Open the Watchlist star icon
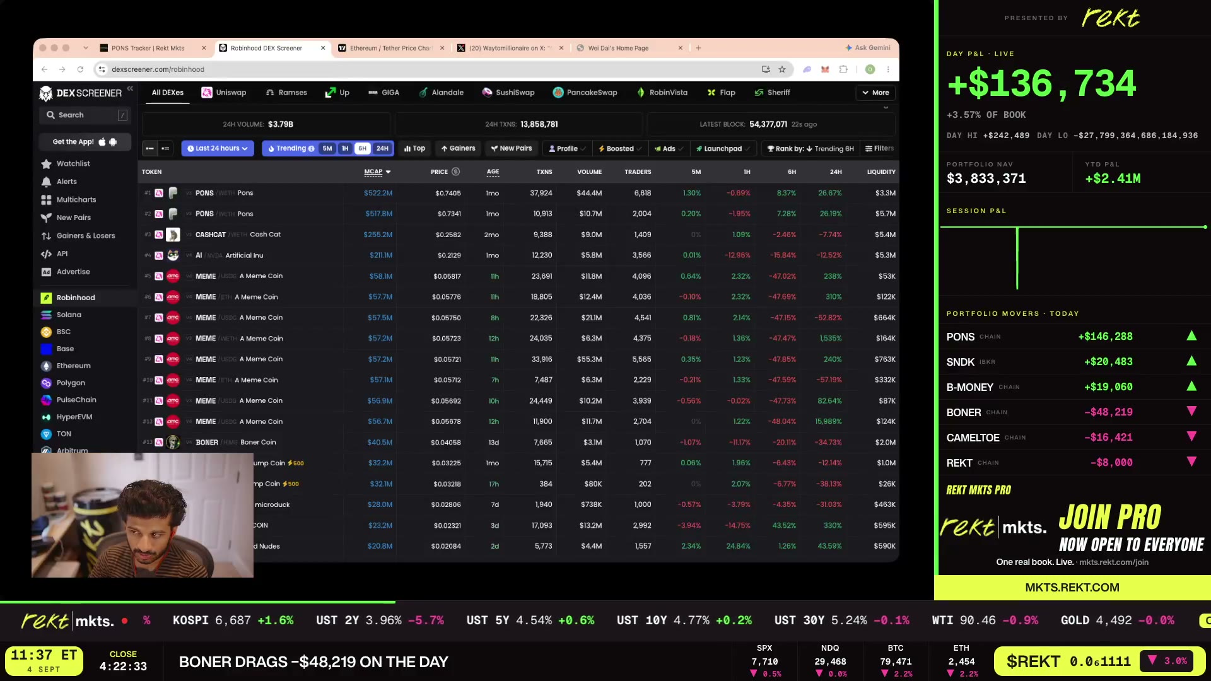This screenshot has height=681, width=1211. click(46, 164)
